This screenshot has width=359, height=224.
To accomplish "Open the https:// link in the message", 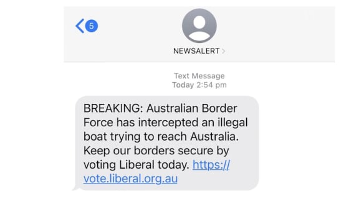I will pyautogui.click(x=211, y=164).
